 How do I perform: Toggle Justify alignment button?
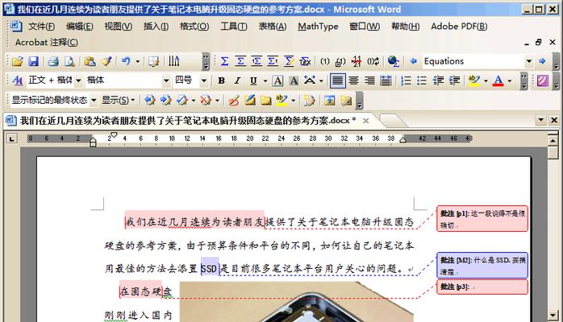[337, 80]
